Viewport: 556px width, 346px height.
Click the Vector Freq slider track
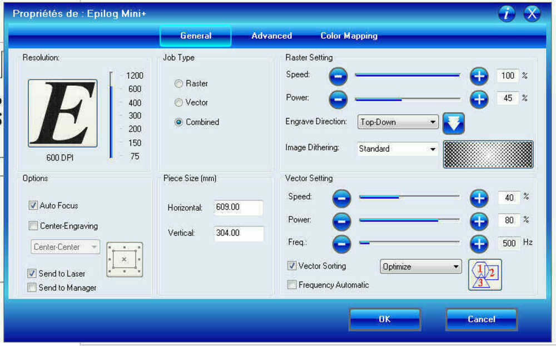point(410,243)
